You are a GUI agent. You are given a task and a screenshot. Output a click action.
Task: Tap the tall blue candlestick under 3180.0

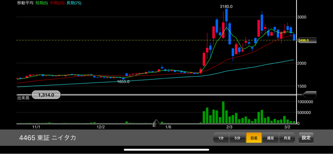226,15
